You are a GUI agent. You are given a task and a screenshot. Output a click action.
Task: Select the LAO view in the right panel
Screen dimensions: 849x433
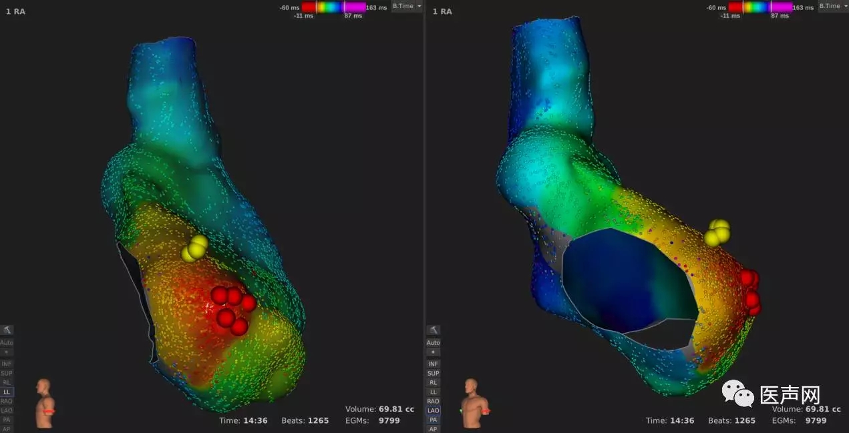(434, 410)
